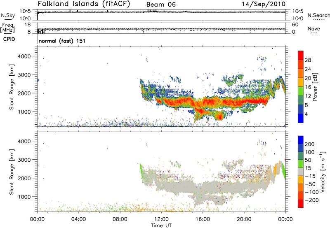The image size is (330, 228).
Task: Click the "1000" tick on the power panel
Action: point(24,112)
